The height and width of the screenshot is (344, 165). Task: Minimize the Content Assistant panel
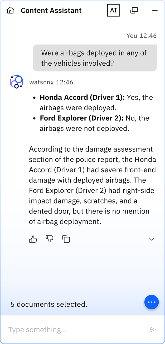coord(155,11)
